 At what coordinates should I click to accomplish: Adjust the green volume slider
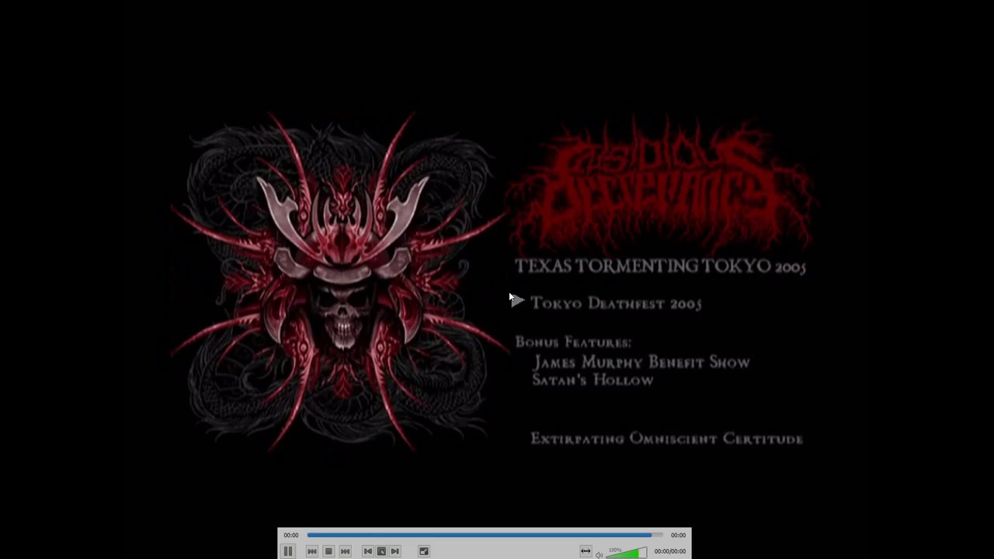(627, 553)
